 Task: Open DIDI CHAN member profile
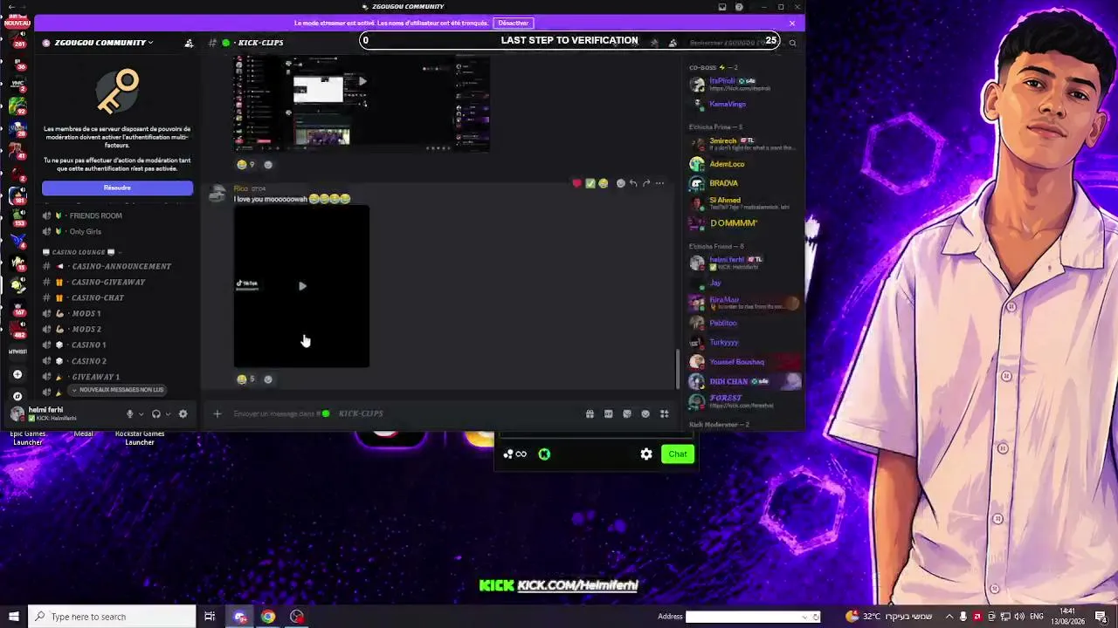click(742, 381)
